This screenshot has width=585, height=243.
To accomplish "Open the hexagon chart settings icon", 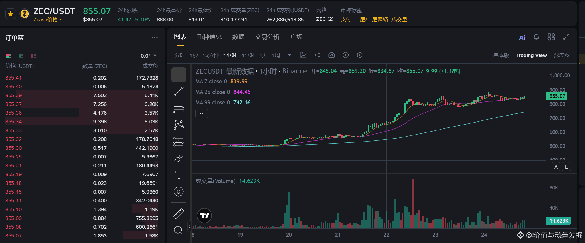I will 360,55.
